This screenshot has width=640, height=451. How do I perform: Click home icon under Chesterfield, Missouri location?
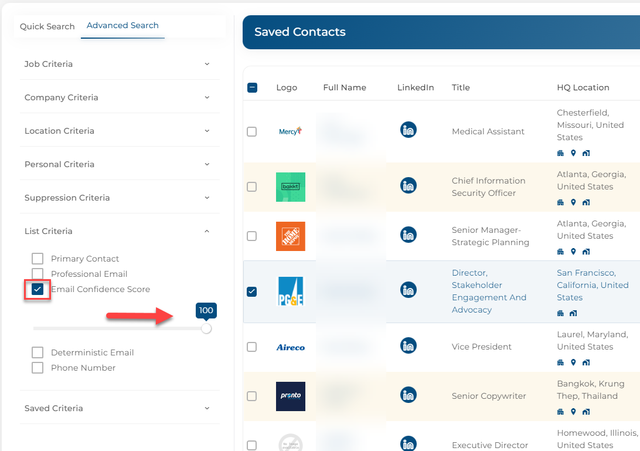[586, 153]
